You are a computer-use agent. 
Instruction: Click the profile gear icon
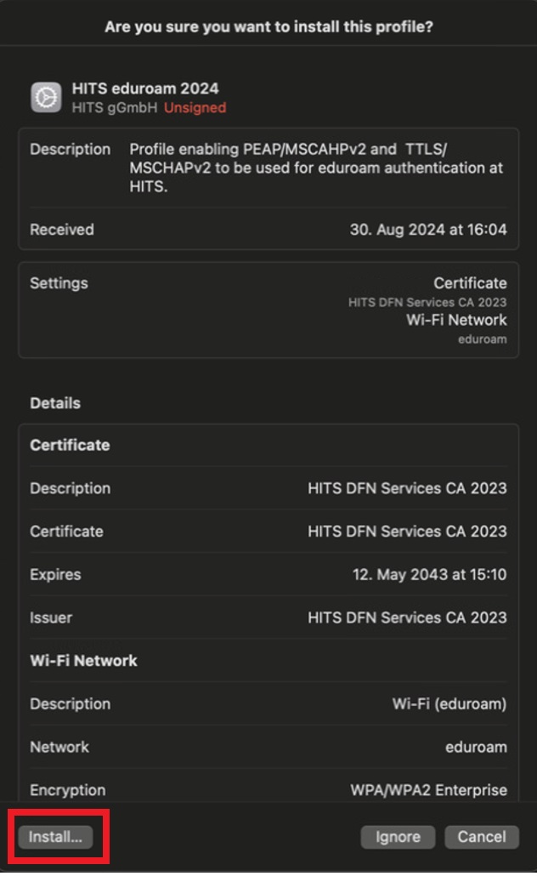tap(46, 98)
